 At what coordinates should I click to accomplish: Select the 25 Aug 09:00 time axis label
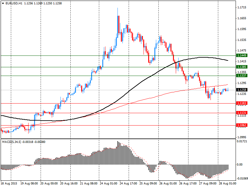click(x=148, y=184)
